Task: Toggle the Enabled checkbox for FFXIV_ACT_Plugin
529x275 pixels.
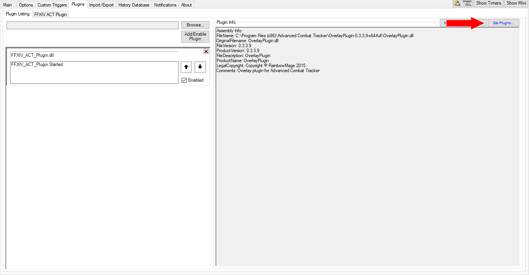Action: pyautogui.click(x=184, y=80)
